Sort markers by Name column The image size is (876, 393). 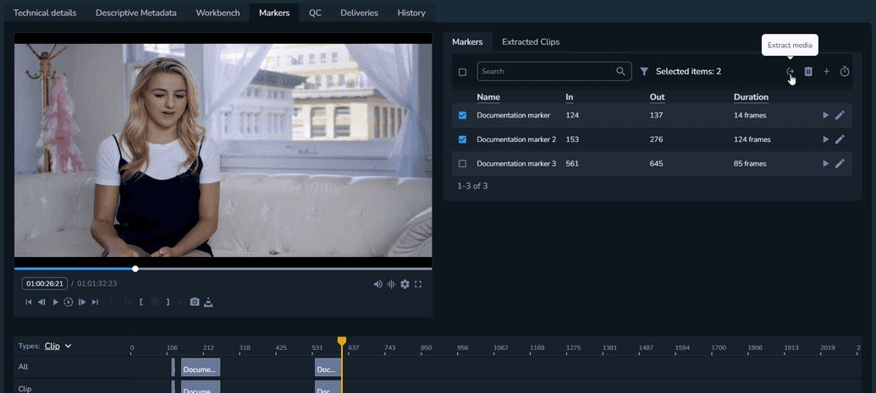[488, 97]
